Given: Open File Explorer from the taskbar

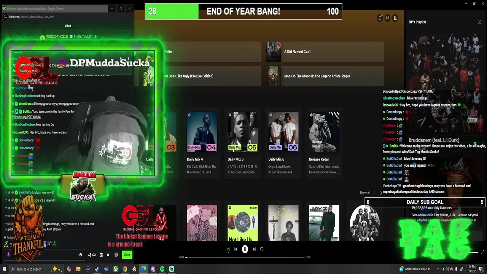Looking at the screenshot, I should pyautogui.click(x=78, y=269).
